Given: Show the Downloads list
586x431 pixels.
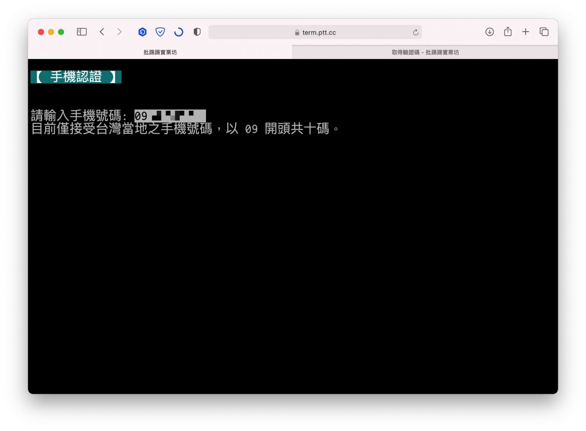Looking at the screenshot, I should 489,32.
